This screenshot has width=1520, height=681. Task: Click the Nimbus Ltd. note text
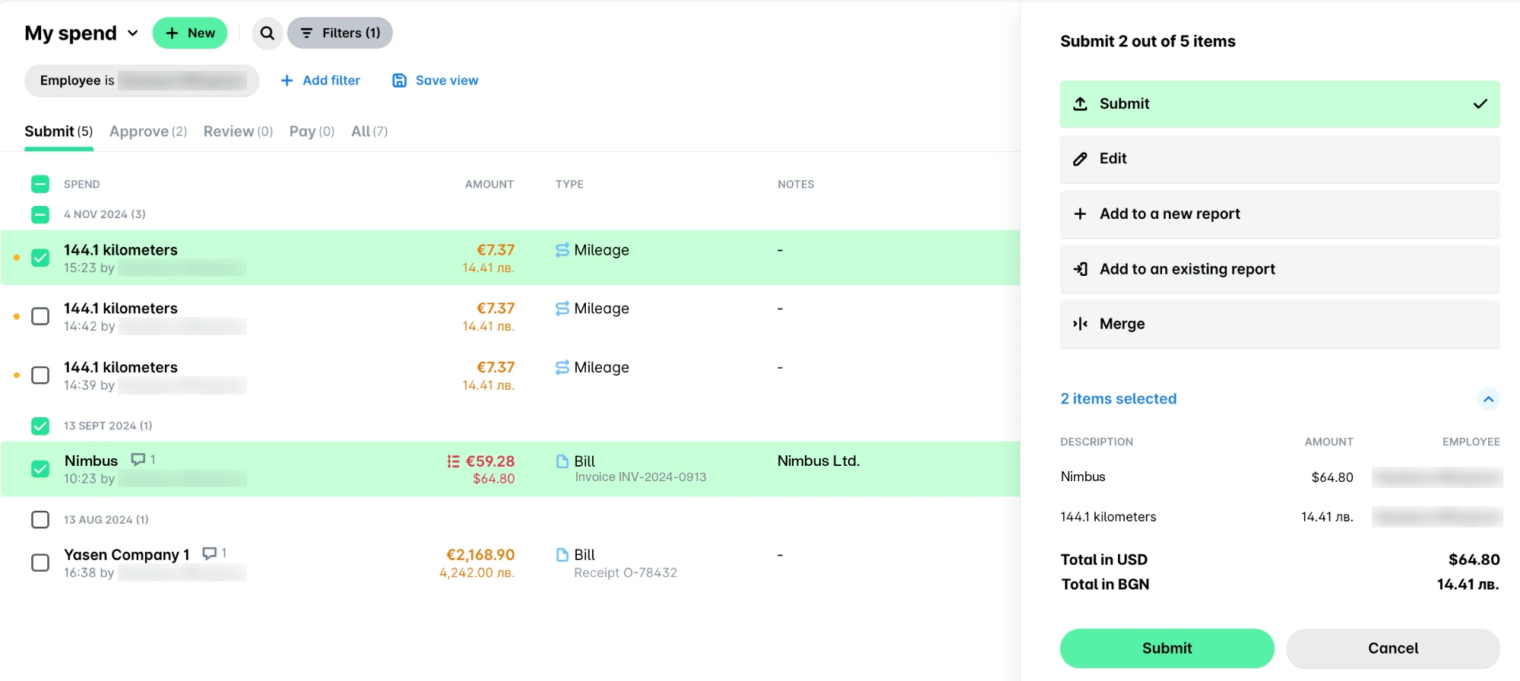pos(819,461)
